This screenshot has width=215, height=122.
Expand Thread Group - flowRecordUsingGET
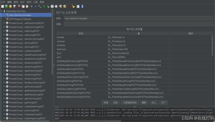point(4,83)
